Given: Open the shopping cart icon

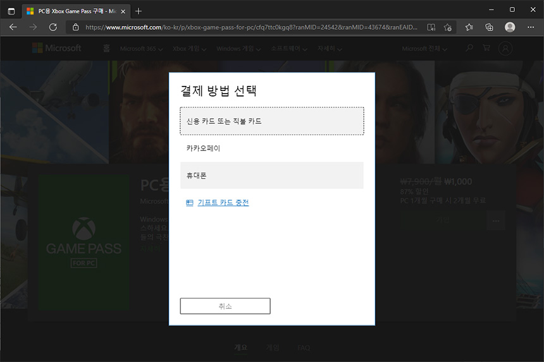Looking at the screenshot, I should point(486,48).
